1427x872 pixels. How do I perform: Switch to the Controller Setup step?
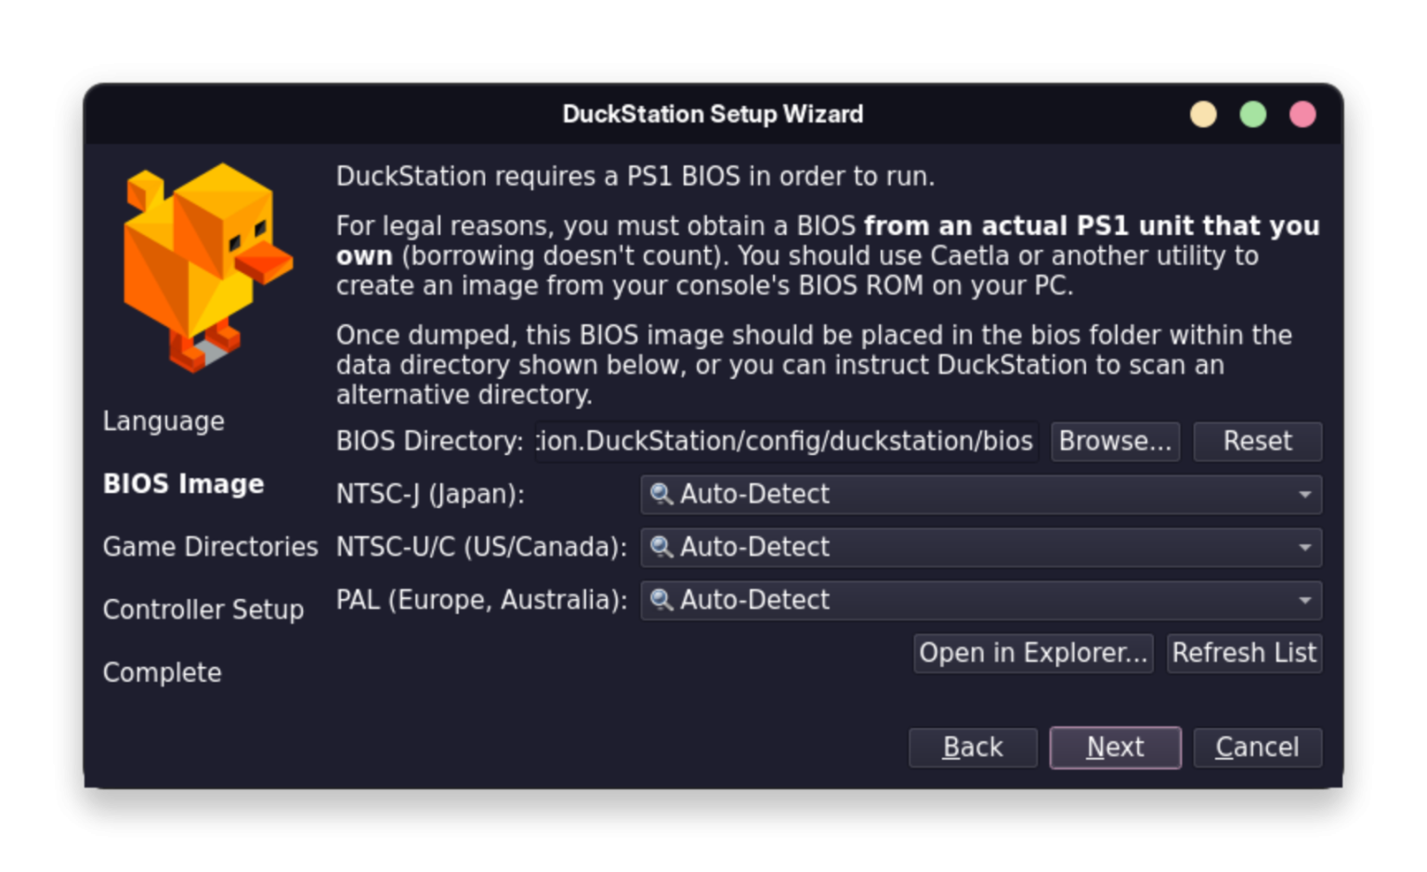click(203, 610)
